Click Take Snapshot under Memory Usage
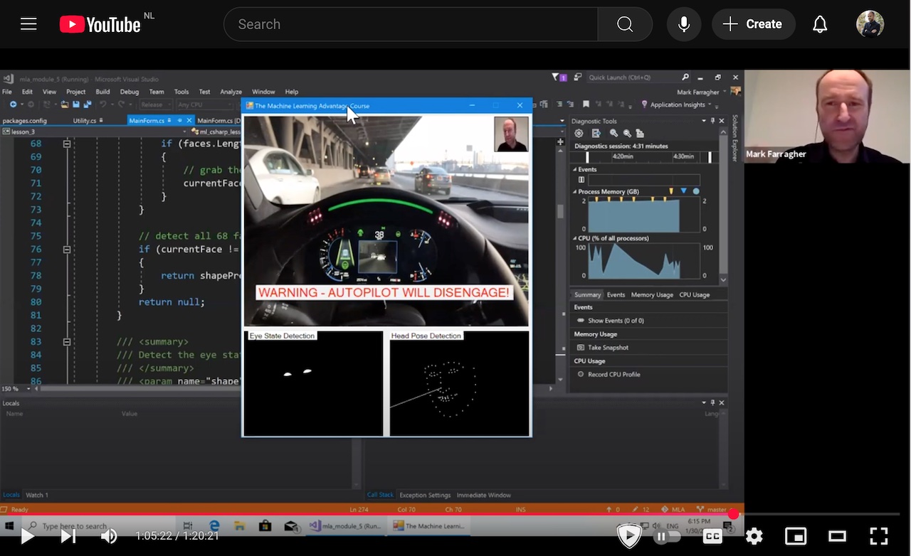The width and height of the screenshot is (911, 556). pos(607,348)
